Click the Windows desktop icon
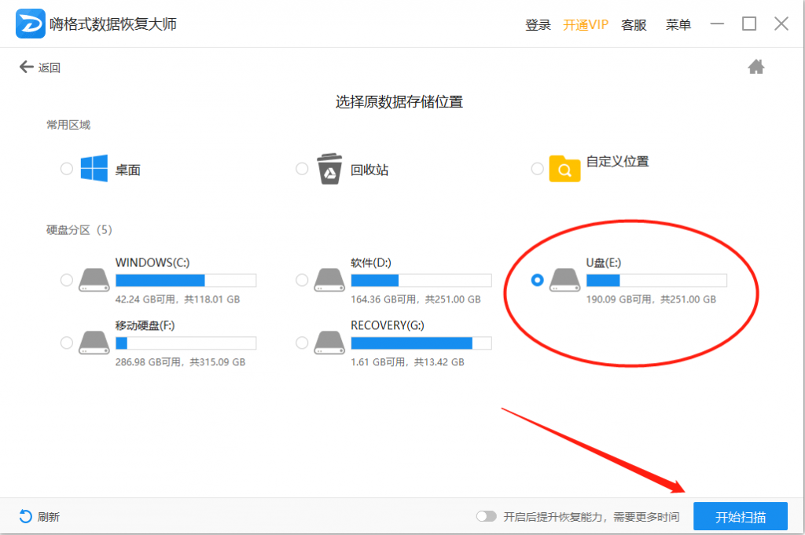This screenshot has width=805, height=535. 94,168
